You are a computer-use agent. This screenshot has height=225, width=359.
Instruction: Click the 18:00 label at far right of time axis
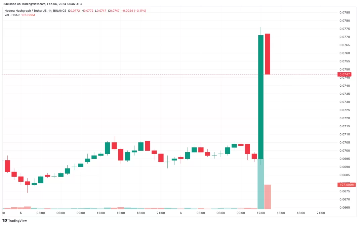[x=301, y=213]
